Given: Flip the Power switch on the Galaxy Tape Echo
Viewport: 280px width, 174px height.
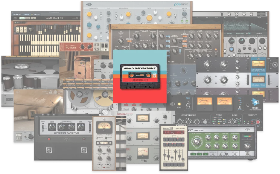Looking at the screenshot, I should coord(248,154).
